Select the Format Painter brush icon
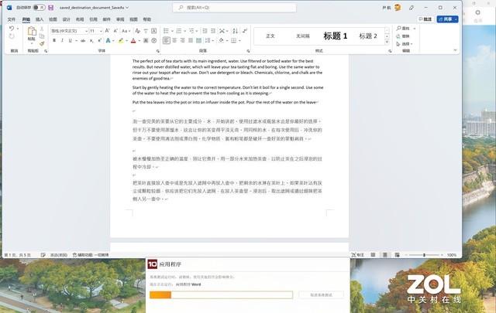 [42, 43]
